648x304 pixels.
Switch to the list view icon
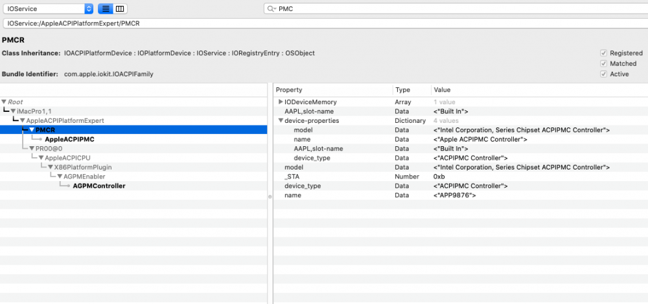[x=106, y=8]
